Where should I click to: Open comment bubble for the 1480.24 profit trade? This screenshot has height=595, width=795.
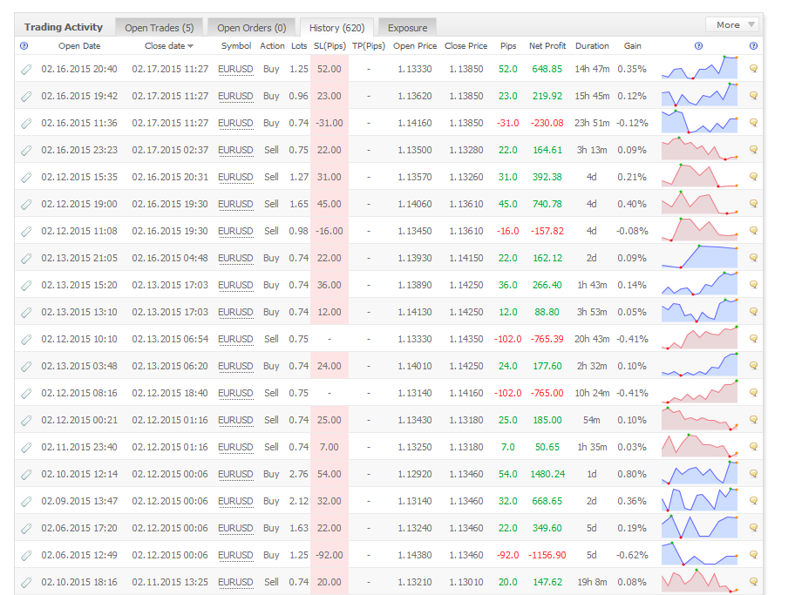tap(753, 475)
